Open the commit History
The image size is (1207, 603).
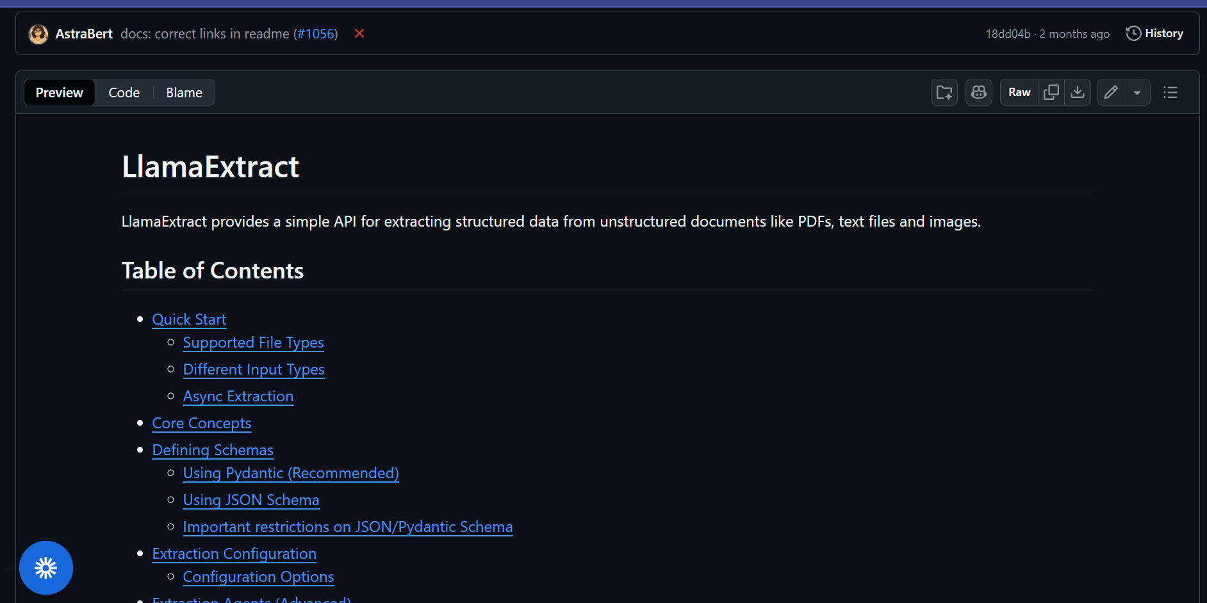point(1154,33)
